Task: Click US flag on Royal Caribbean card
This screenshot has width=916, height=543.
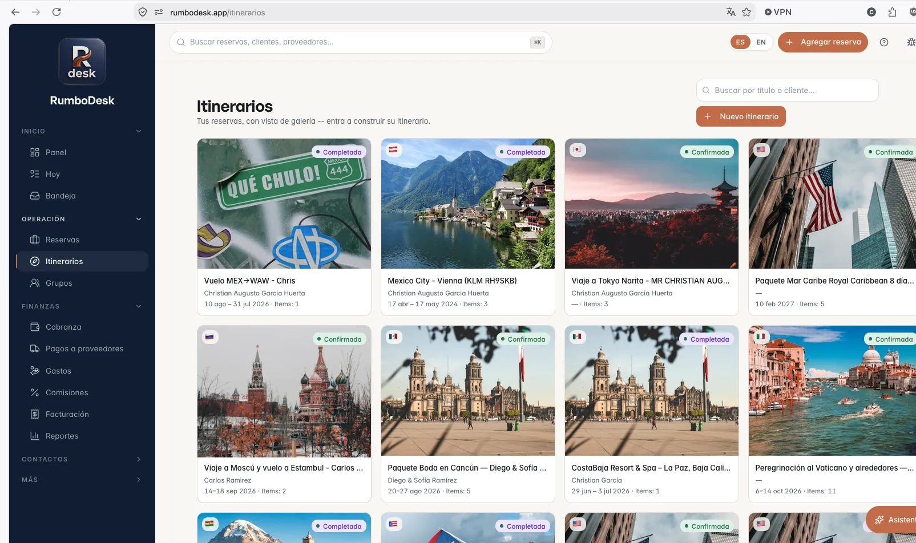Action: point(761,150)
